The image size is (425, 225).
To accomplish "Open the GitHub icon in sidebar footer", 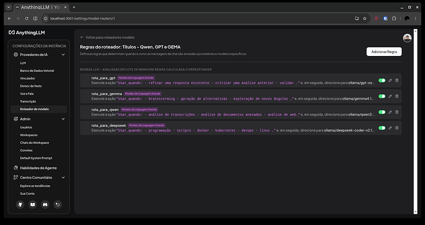I will tap(20, 205).
